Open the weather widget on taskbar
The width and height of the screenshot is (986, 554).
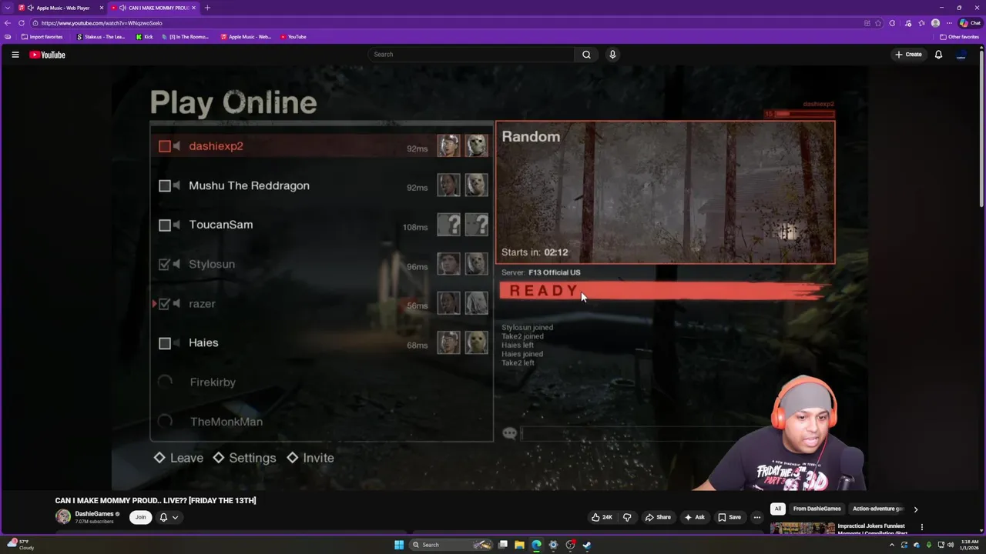[22, 545]
